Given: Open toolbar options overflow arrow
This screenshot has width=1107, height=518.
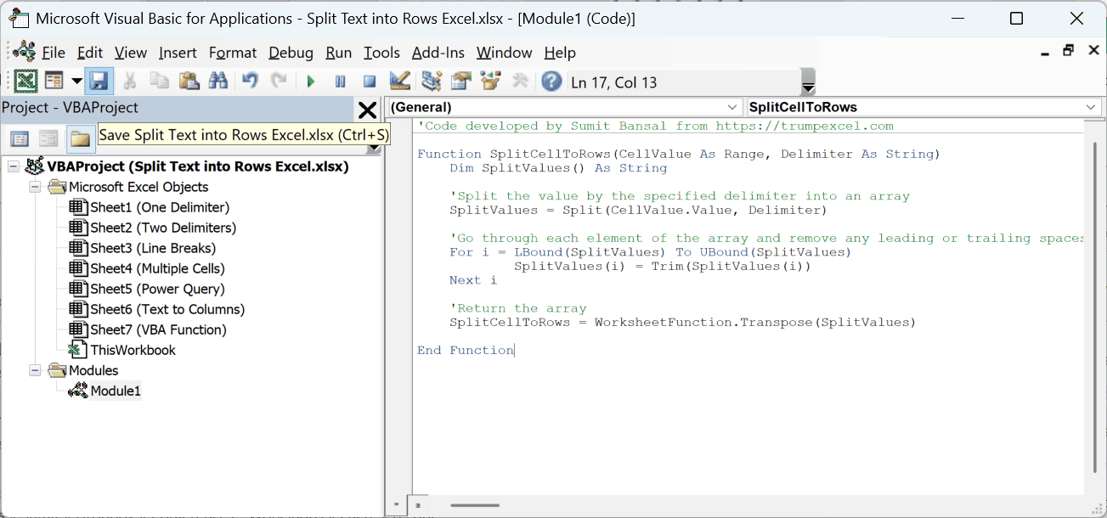Looking at the screenshot, I should [808, 82].
